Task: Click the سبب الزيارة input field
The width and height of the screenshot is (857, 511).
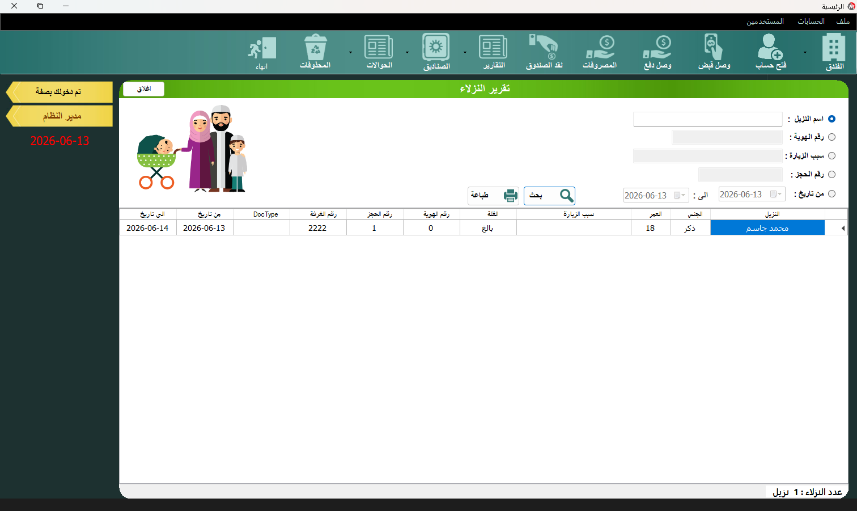Action: pyautogui.click(x=707, y=156)
